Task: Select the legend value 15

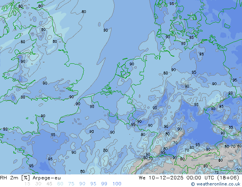Action: click(27, 184)
